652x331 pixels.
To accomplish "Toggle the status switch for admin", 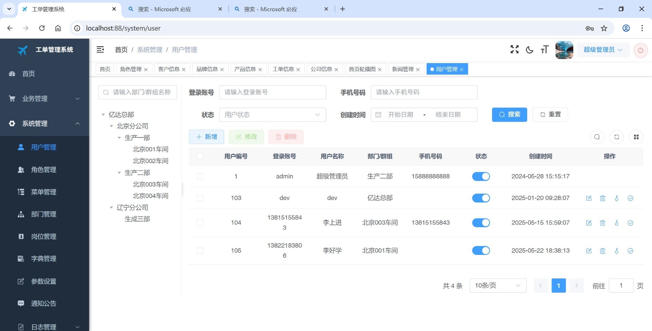I will (481, 176).
